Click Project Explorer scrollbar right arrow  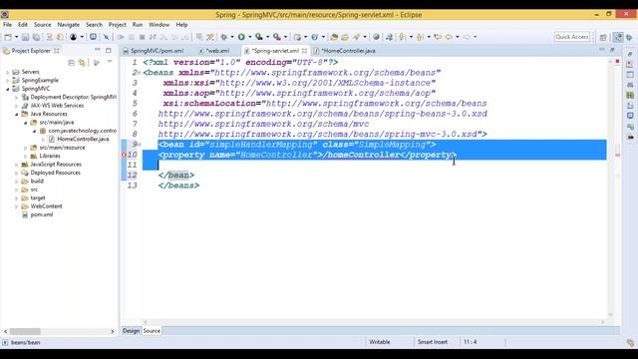click(113, 332)
